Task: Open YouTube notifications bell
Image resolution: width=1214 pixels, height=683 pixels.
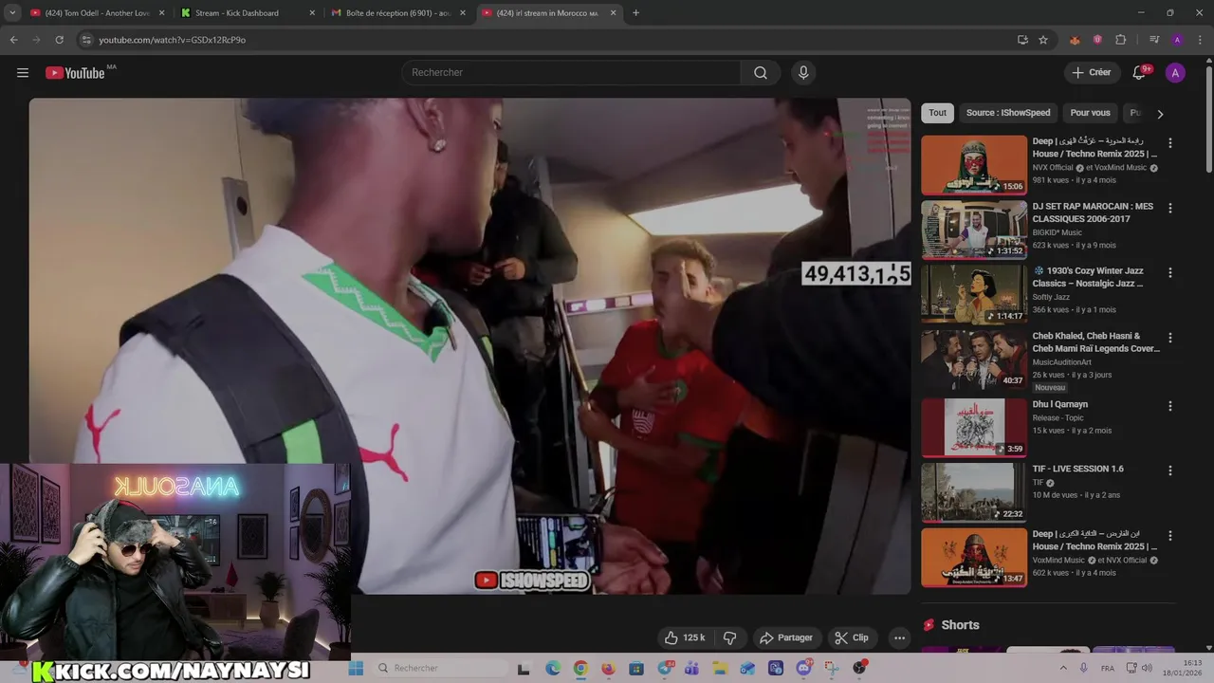Action: 1140,73
